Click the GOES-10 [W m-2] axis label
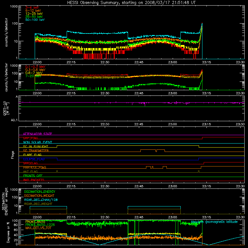This screenshot has height=248, width=248. pos(6,108)
